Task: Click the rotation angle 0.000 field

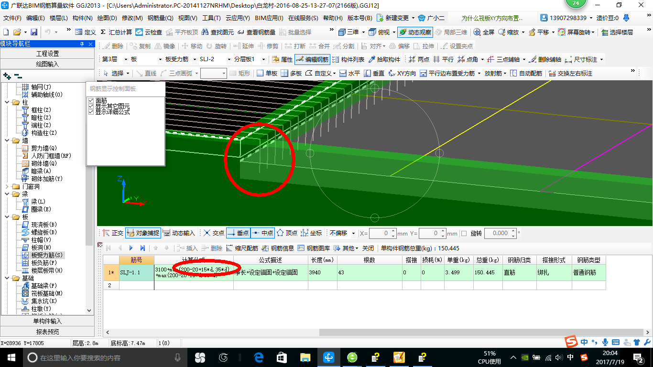Action: 500,233
